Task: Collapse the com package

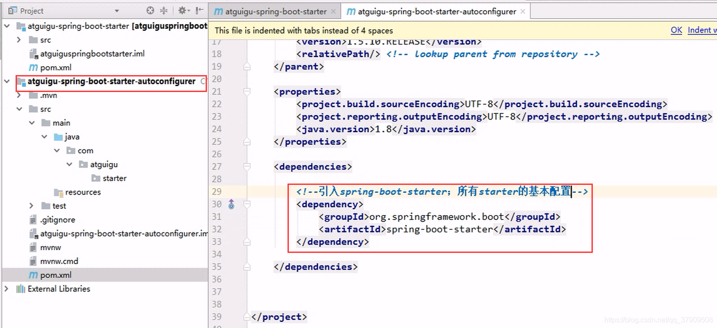Action: [x=57, y=150]
